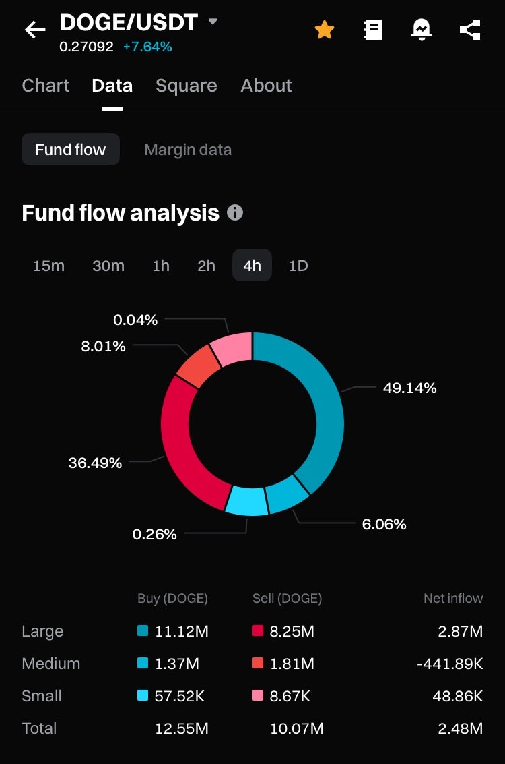Tap the share icon
This screenshot has height=764, width=505.
coord(470,29)
